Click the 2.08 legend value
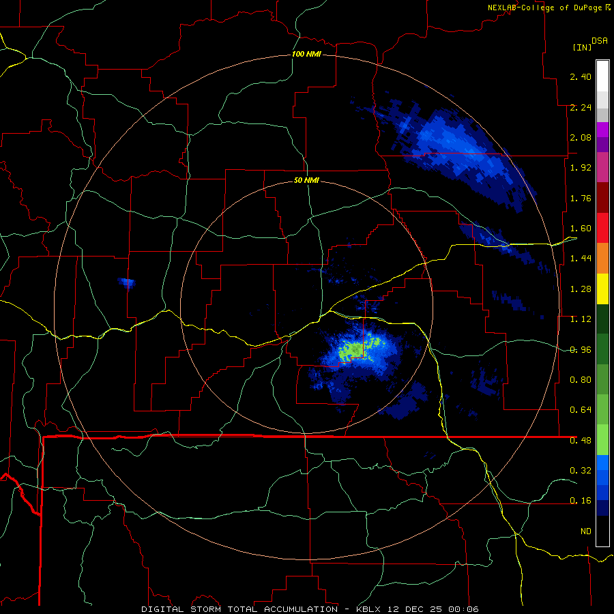Viewport: 614px width, 614px height. point(581,137)
